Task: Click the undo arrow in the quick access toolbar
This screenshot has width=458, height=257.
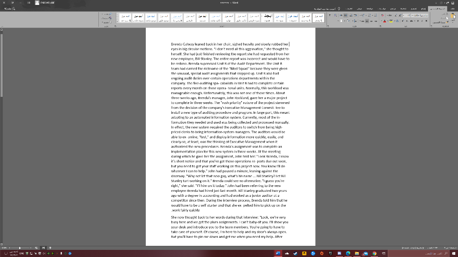Action: pos(448,3)
